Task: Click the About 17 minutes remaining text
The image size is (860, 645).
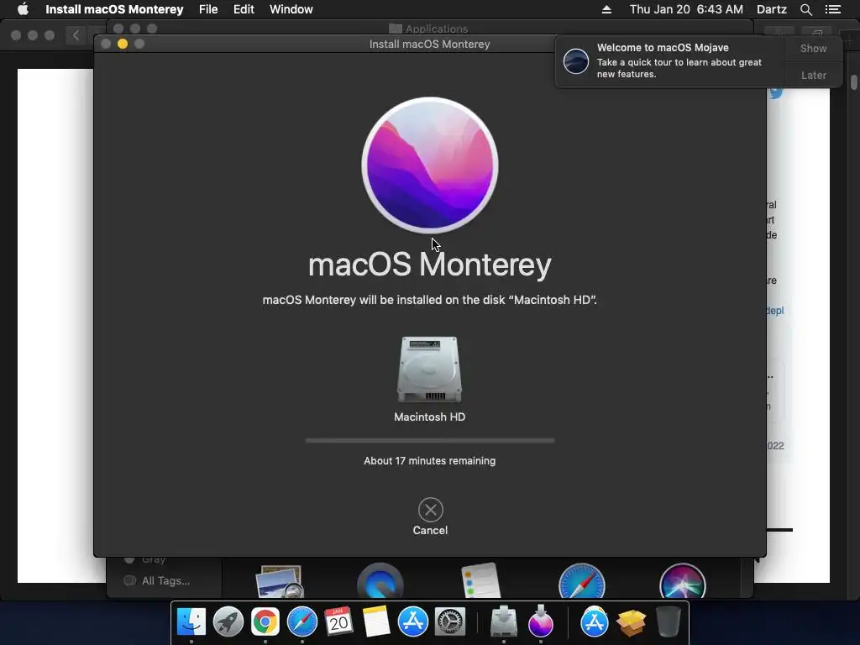Action: (x=429, y=461)
